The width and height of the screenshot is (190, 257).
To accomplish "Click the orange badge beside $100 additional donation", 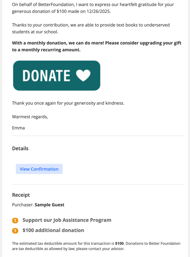I will tap(15, 231).
